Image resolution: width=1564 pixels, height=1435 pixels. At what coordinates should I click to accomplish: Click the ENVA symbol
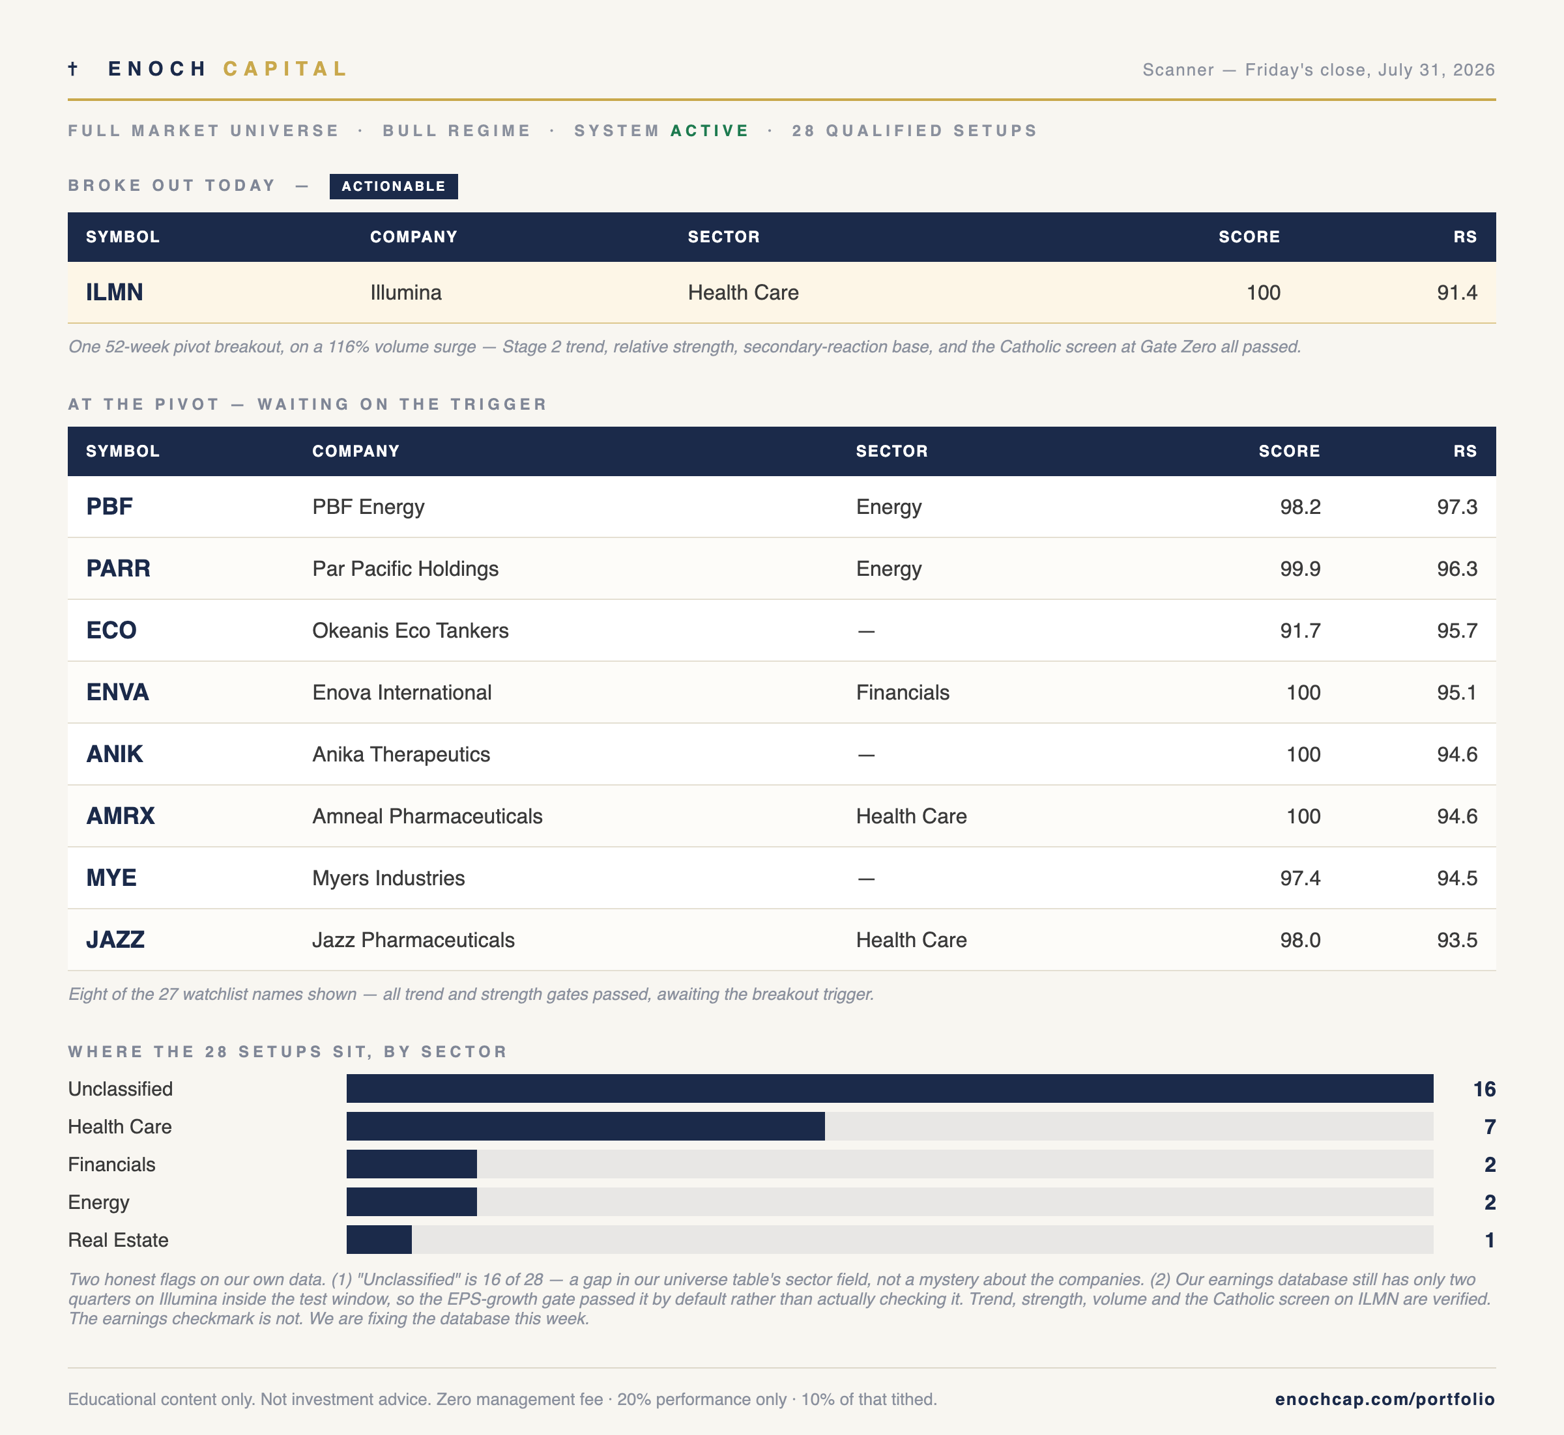pos(117,692)
